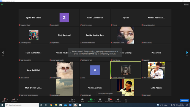Show hidden system tray icons

click(x=170, y=105)
